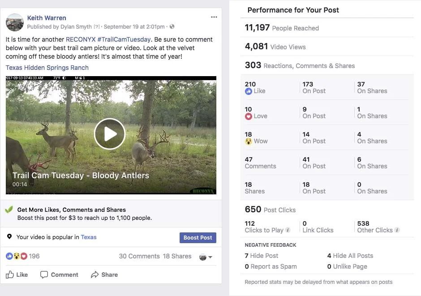Open the post options three-dot menu
Screen dimensions: 421x296
coord(214,17)
